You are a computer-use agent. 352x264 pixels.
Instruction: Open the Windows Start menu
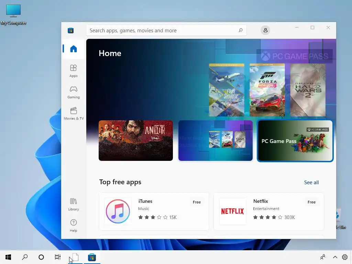pyautogui.click(x=8, y=257)
